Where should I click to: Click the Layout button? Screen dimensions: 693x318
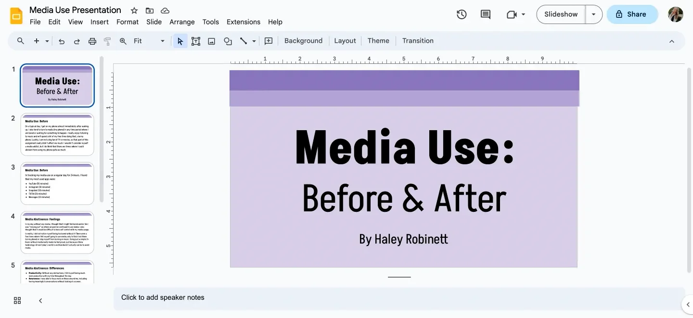[x=345, y=41]
